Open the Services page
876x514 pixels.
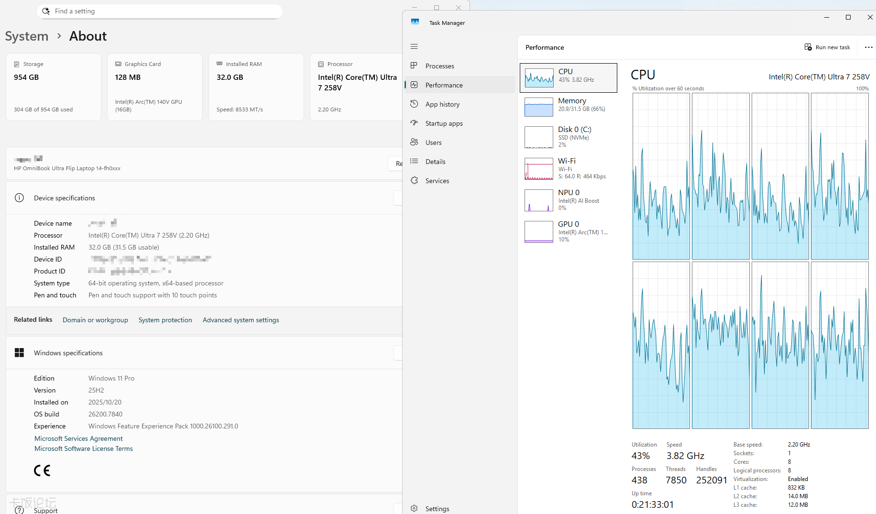tap(437, 181)
